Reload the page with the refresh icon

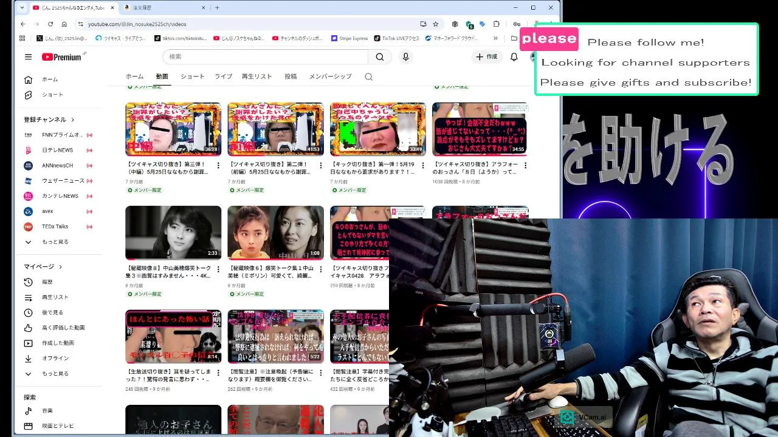50,24
